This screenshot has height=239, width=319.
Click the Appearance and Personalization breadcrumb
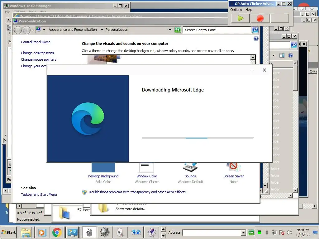(x=73, y=30)
